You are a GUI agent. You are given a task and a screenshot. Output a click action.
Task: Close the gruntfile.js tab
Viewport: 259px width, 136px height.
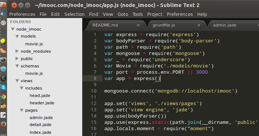199,25
